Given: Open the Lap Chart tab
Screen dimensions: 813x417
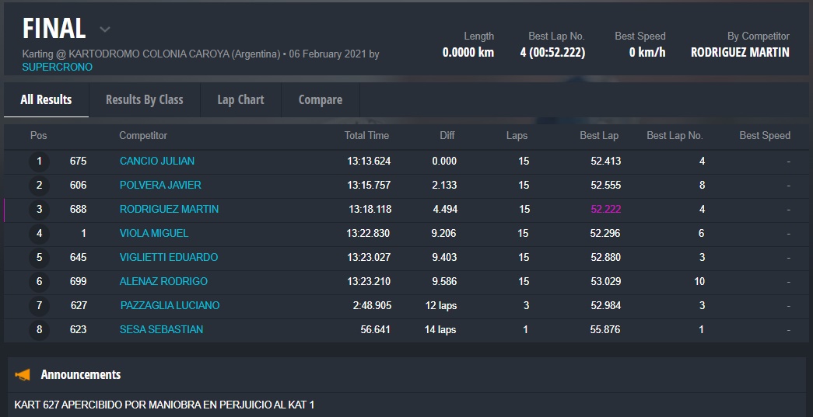Looking at the screenshot, I should 240,99.
